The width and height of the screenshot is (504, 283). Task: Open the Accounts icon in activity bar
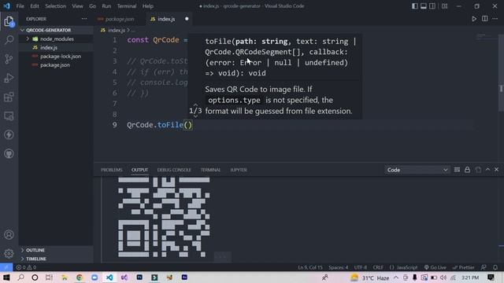[9, 234]
